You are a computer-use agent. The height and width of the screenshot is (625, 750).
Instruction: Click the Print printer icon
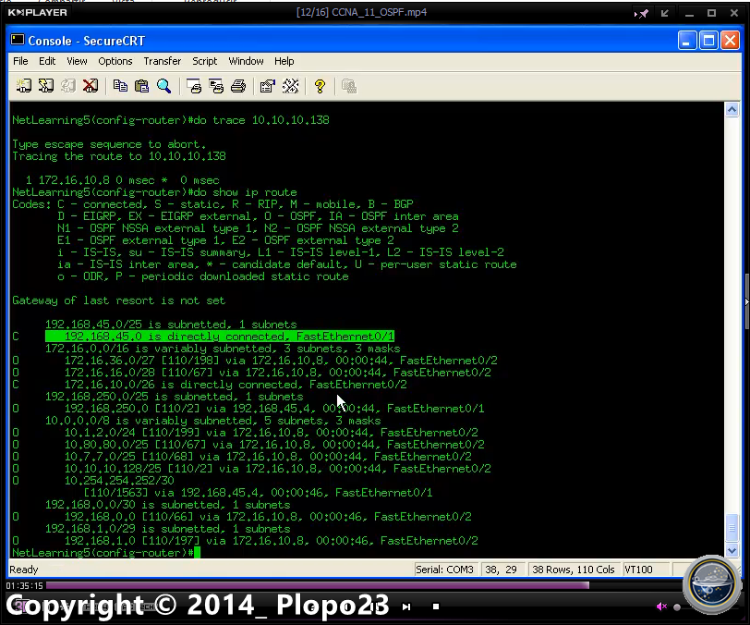pyautogui.click(x=238, y=86)
